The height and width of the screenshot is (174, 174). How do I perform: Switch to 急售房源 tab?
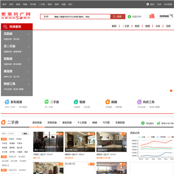(52, 123)
